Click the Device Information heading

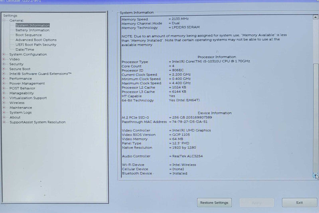[x=215, y=113]
